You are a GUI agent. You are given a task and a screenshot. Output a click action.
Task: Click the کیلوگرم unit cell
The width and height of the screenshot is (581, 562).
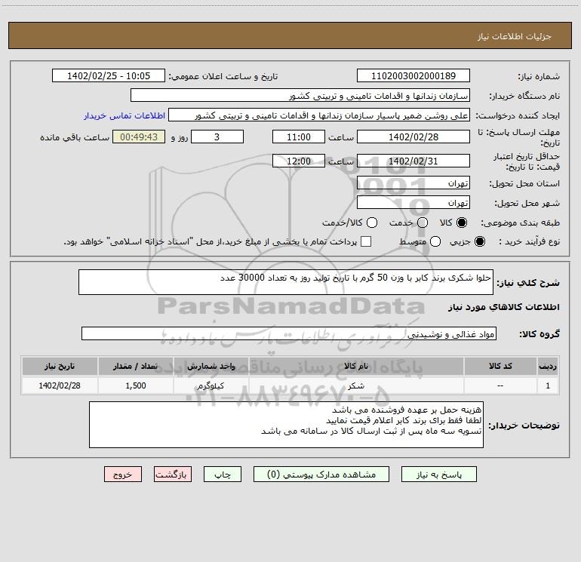[x=211, y=385]
